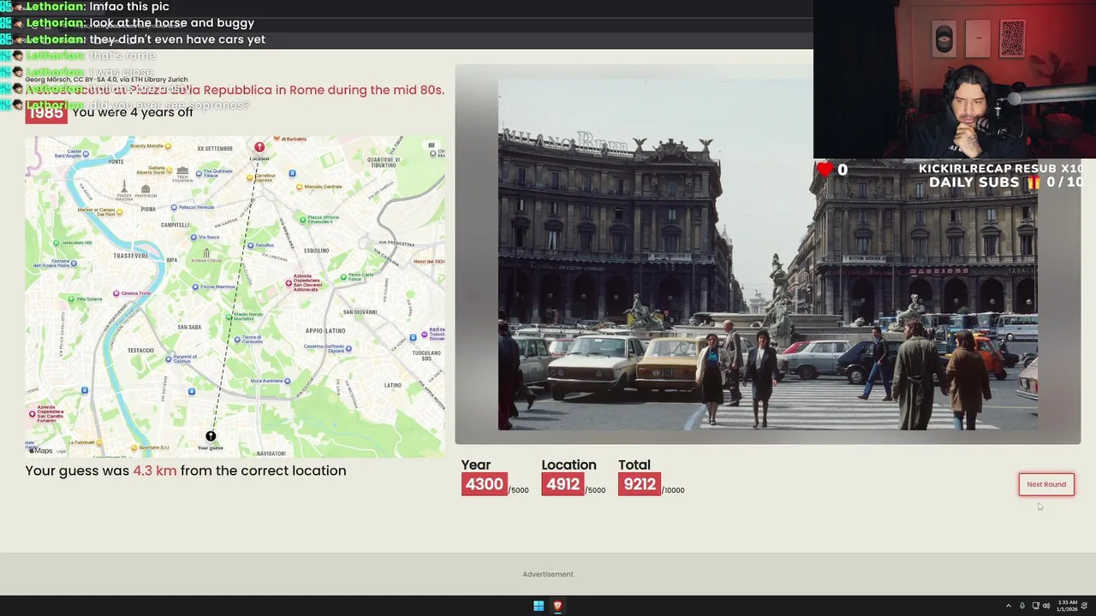Click the APPIO-LATINO district label

click(x=325, y=330)
